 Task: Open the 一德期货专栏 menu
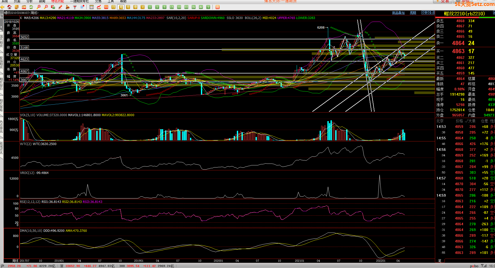(79, 1)
